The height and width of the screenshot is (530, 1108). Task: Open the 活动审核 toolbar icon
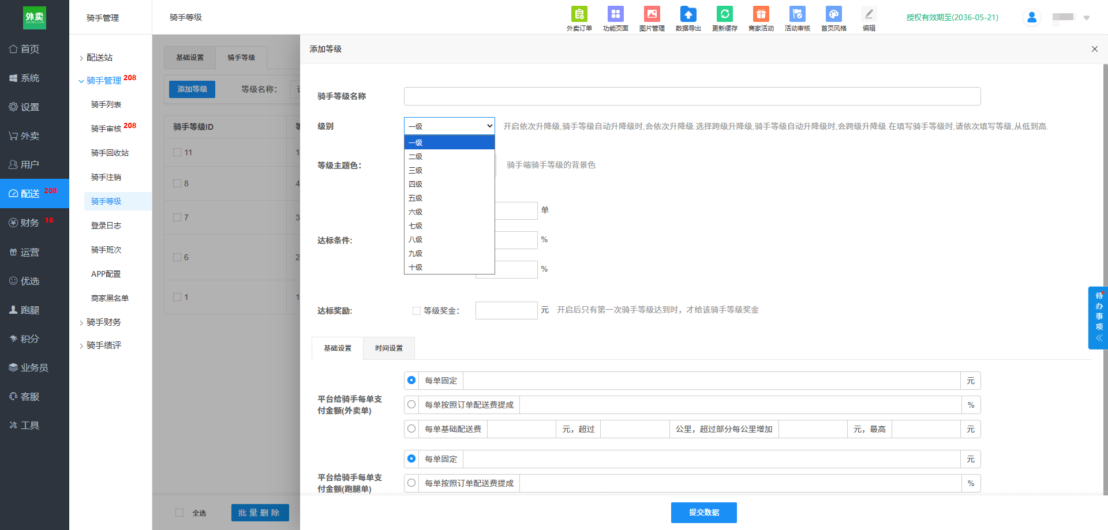[x=797, y=18]
